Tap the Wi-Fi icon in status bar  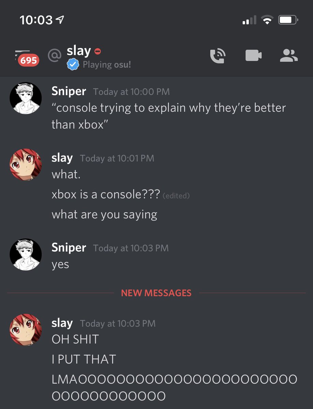pyautogui.click(x=268, y=20)
